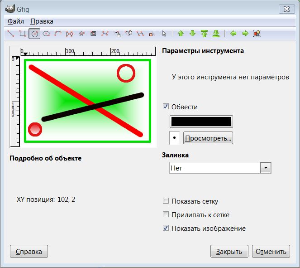Viewport: 300px width, 268px height.
Task: Choose the Ellipse tool
Action: click(46, 34)
